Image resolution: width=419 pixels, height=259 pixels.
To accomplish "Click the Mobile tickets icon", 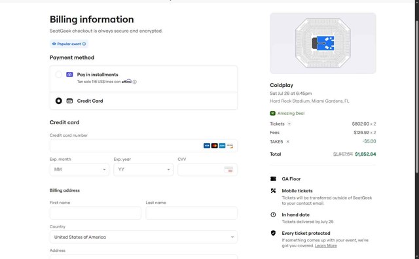I will [x=273, y=190].
